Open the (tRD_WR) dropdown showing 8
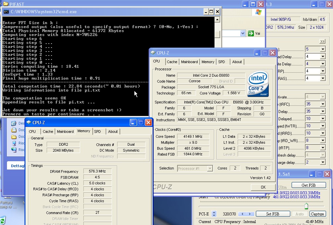333x225 pixels. (x=323, y=140)
